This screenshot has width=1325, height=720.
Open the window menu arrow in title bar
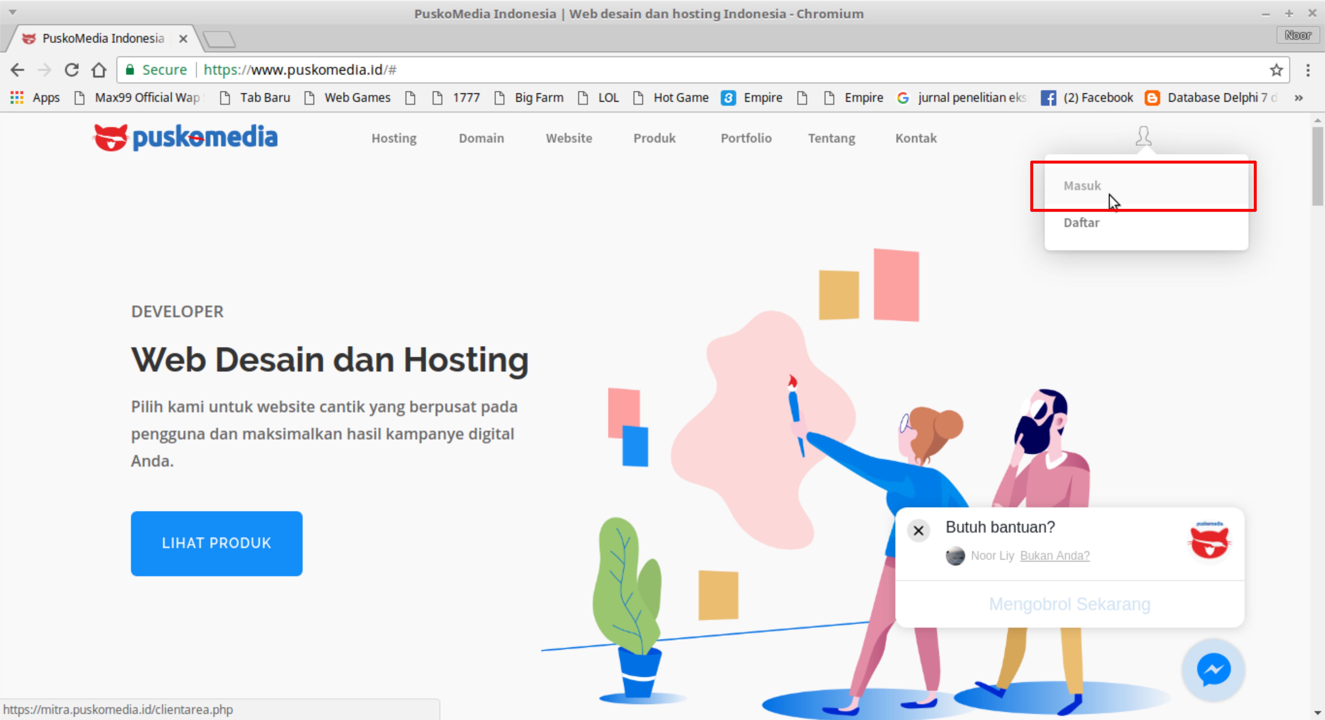coord(12,12)
